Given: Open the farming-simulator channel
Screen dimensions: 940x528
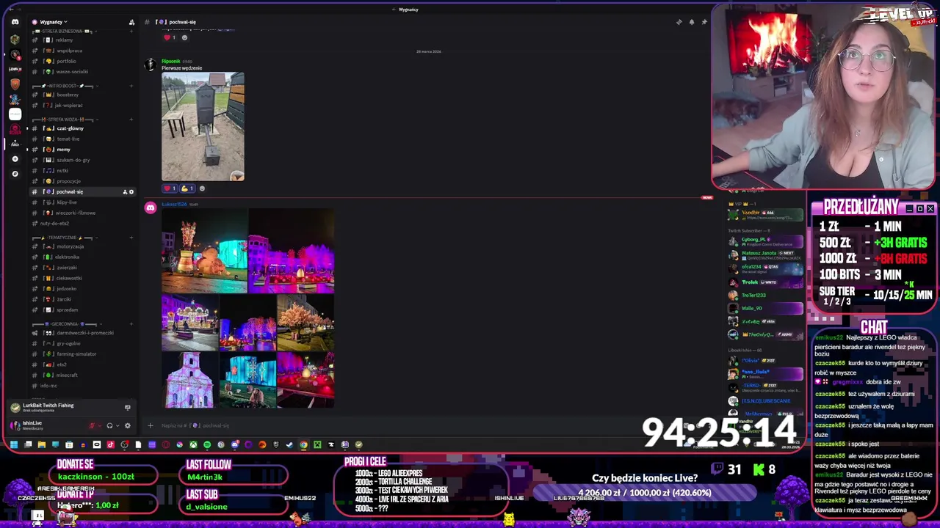Looking at the screenshot, I should 83,354.
